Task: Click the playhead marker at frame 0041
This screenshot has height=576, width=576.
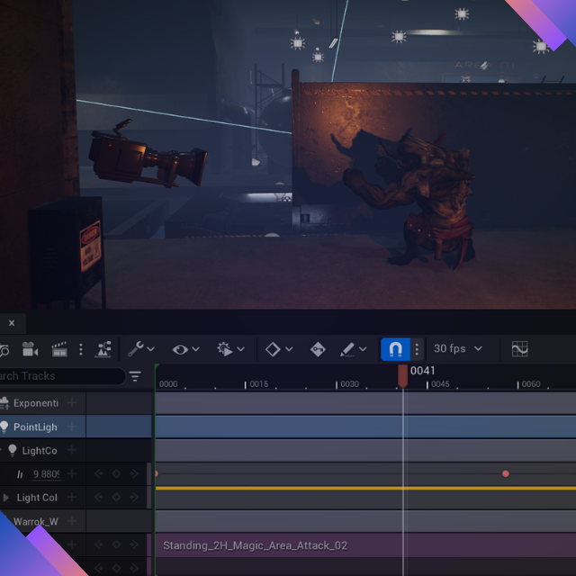Action: [402, 376]
